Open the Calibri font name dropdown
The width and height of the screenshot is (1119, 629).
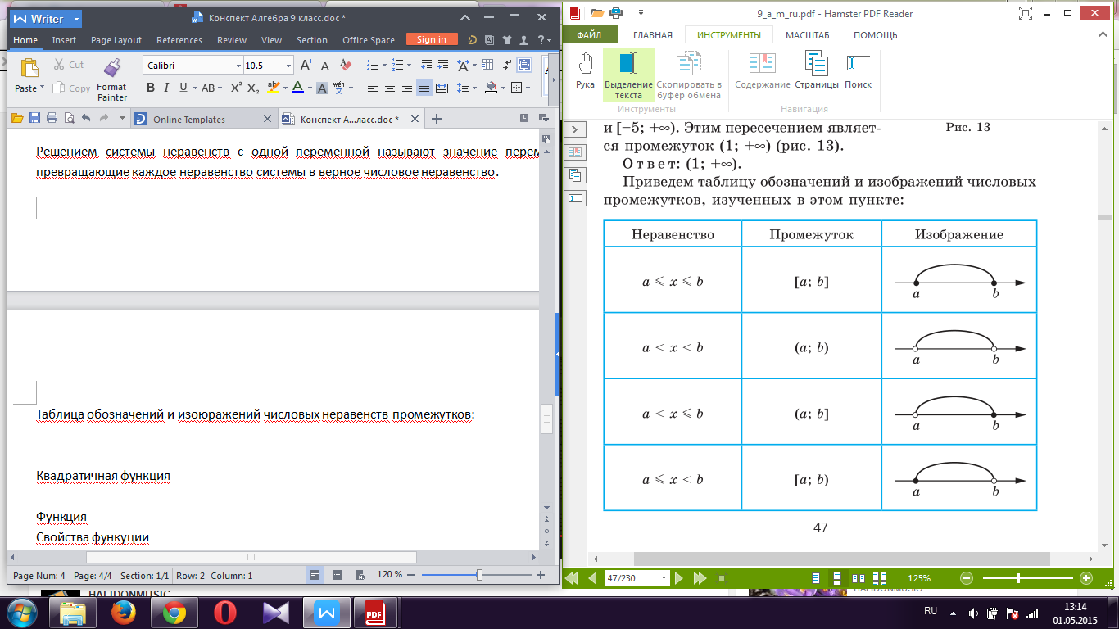point(238,66)
